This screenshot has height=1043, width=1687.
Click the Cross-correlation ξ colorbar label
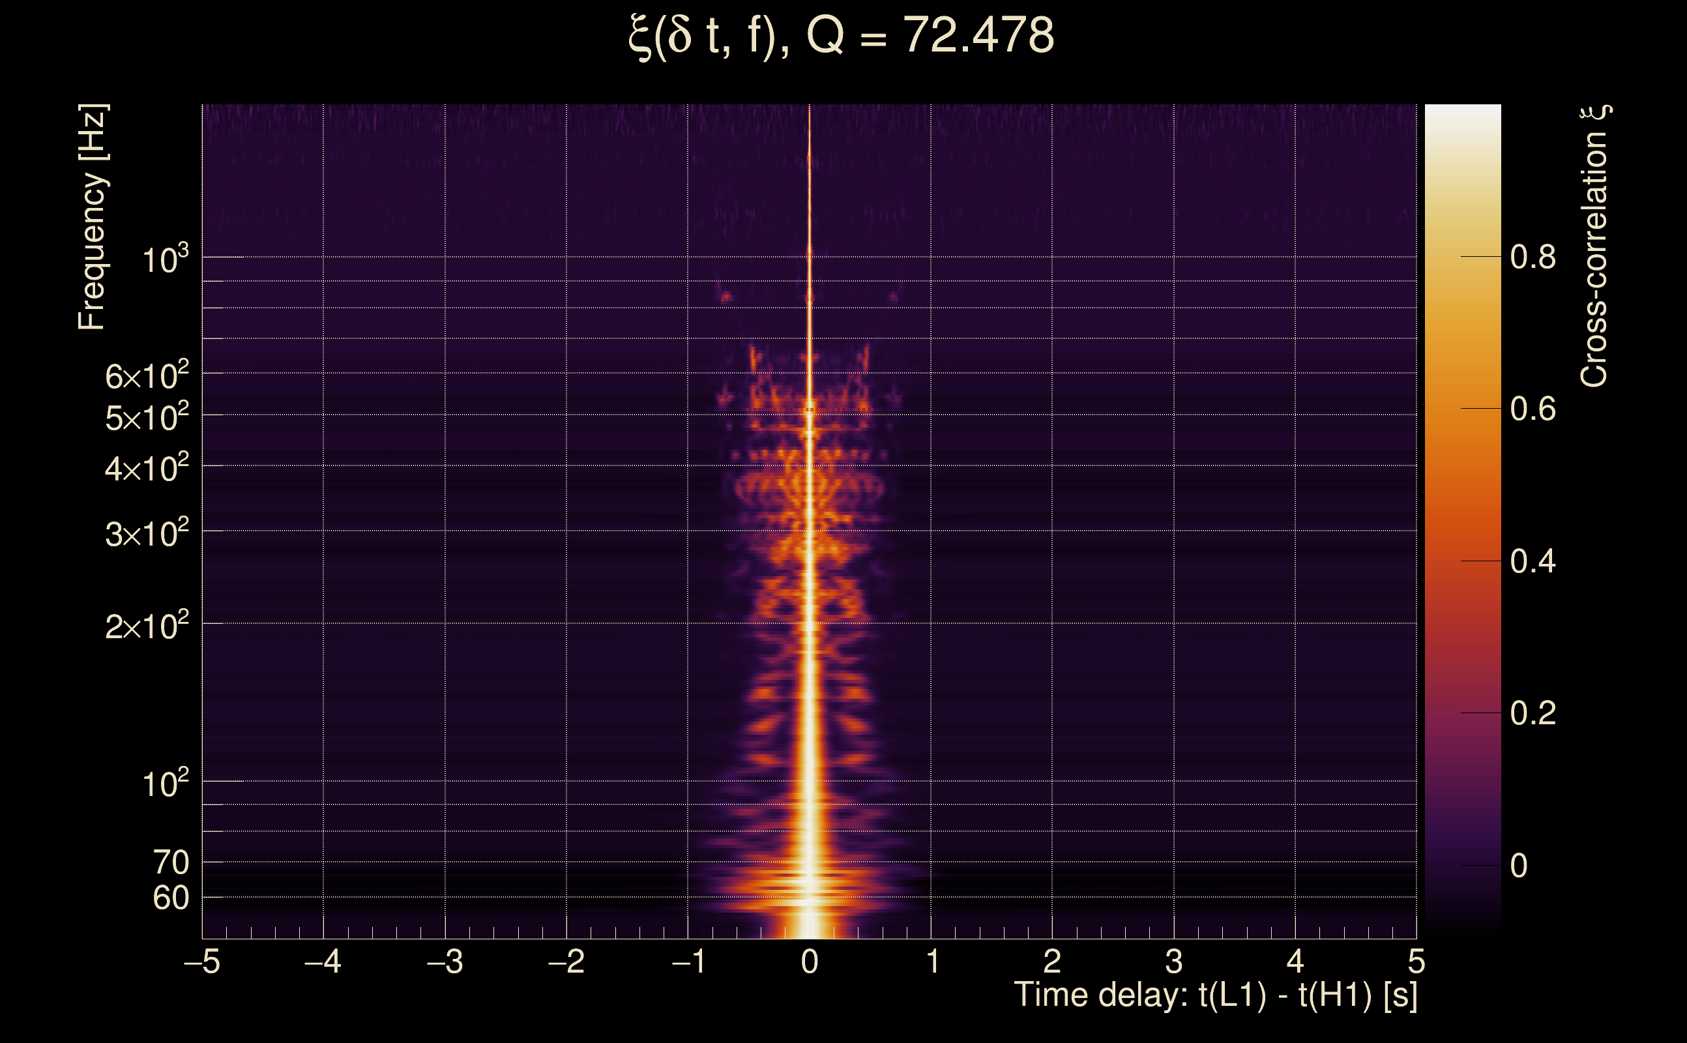tap(1594, 246)
